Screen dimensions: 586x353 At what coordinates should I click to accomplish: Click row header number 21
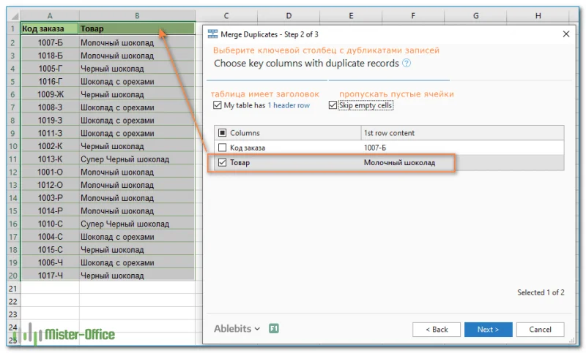11,289
